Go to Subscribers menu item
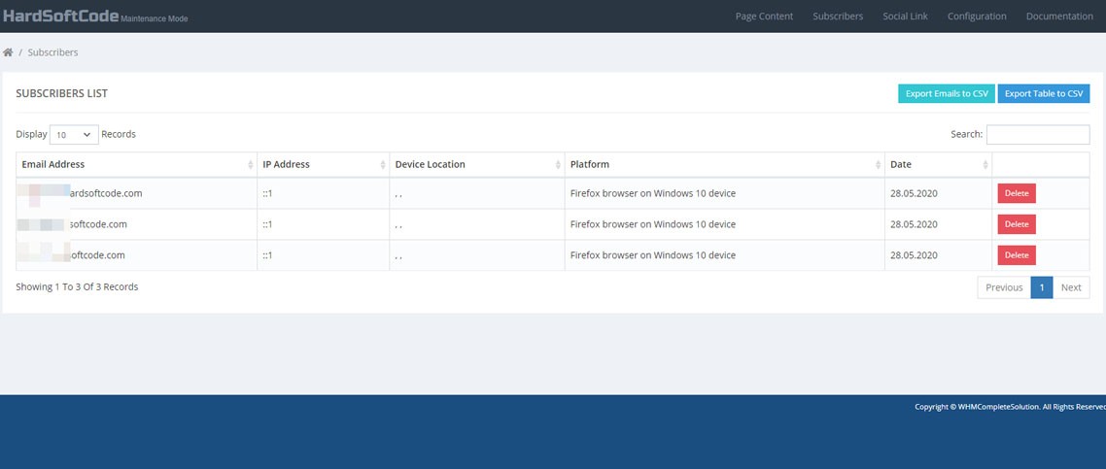Screen dimensions: 1106x469 tap(838, 17)
